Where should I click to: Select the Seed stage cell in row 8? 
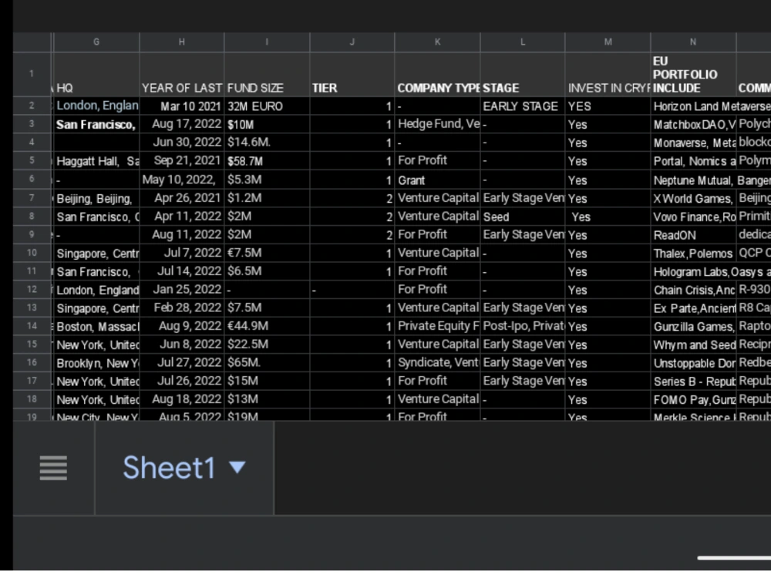coord(522,217)
